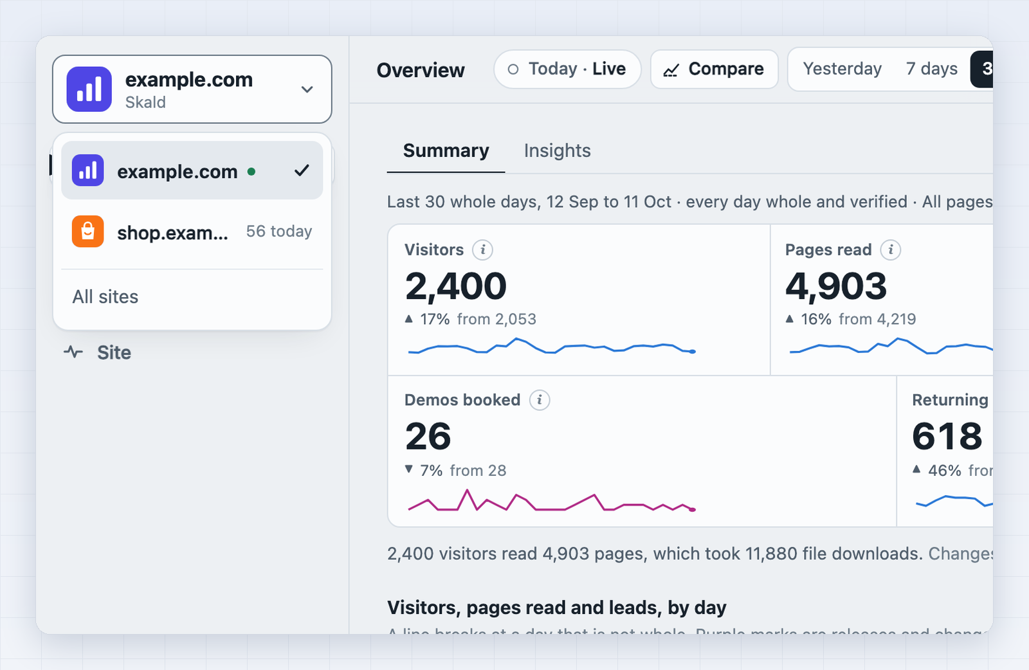Click the site switcher chevron arrow
Image resolution: width=1029 pixels, height=670 pixels.
[x=307, y=89]
